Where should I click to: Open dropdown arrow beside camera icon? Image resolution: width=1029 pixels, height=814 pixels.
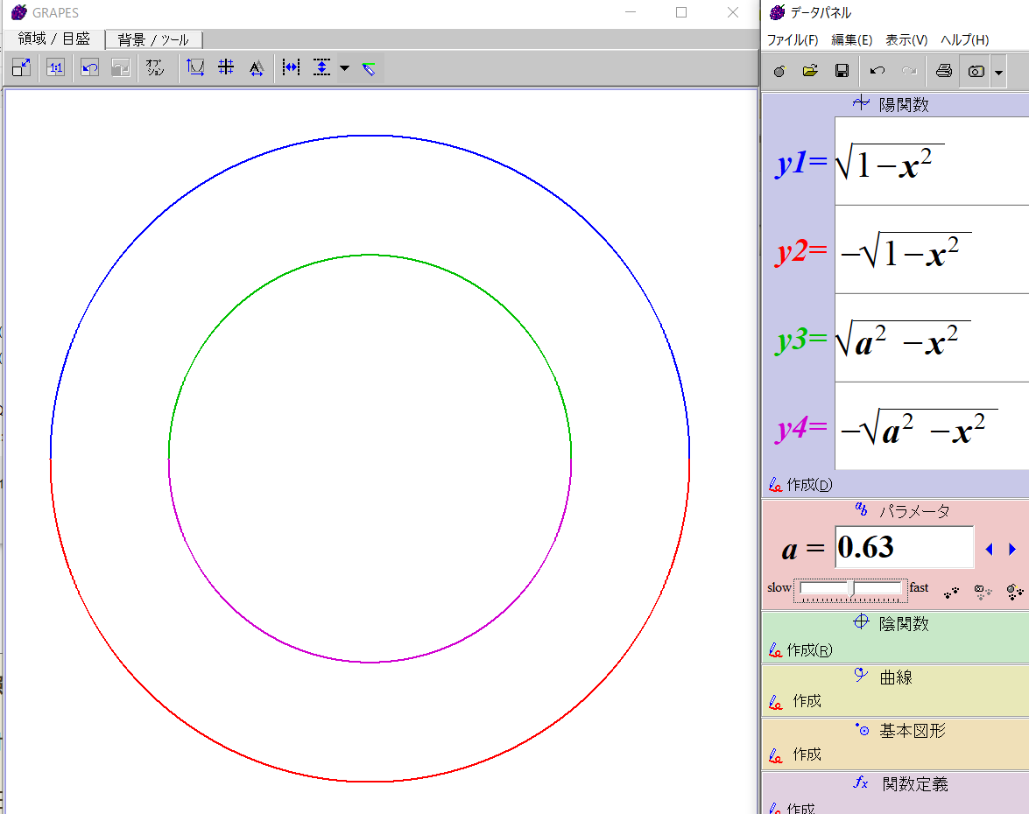998,72
